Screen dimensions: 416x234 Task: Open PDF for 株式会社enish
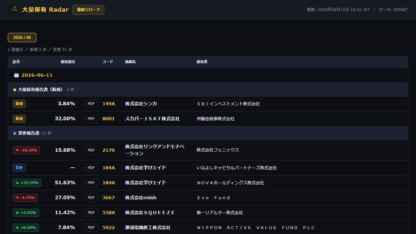point(91,198)
